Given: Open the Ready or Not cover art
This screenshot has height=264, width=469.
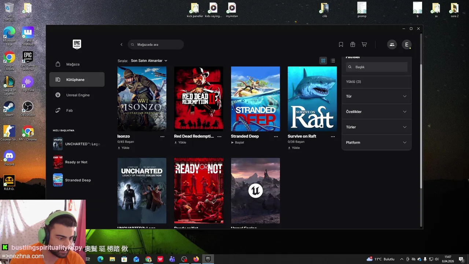Looking at the screenshot, I should [199, 191].
